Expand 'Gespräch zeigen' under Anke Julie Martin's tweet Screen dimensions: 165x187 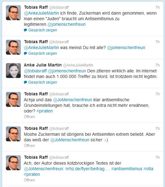[x=42, y=82]
